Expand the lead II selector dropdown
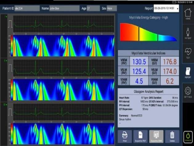 click(6, 61)
